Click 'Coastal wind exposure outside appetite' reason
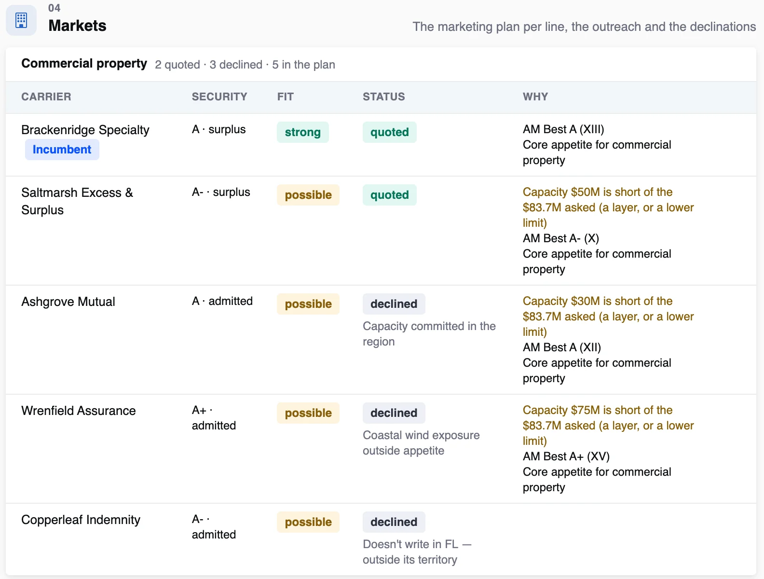764x579 pixels. click(421, 443)
